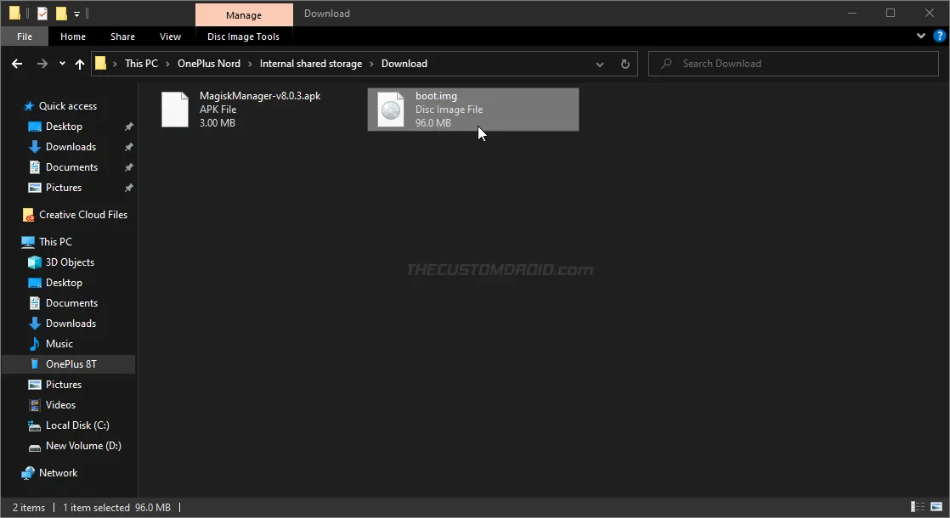The width and height of the screenshot is (950, 518).
Task: Click OnePlus Nord in the address path
Action: click(x=208, y=64)
